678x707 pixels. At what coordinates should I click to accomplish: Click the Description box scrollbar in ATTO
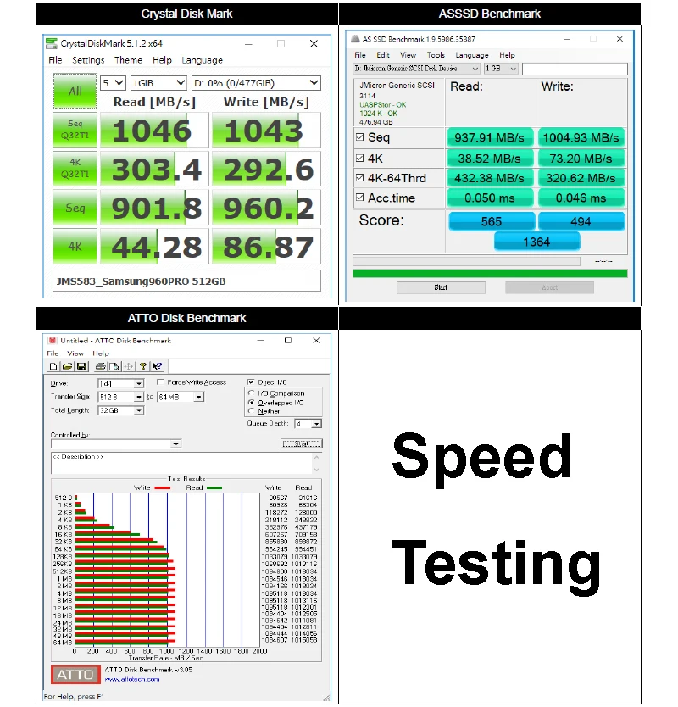pos(316,463)
